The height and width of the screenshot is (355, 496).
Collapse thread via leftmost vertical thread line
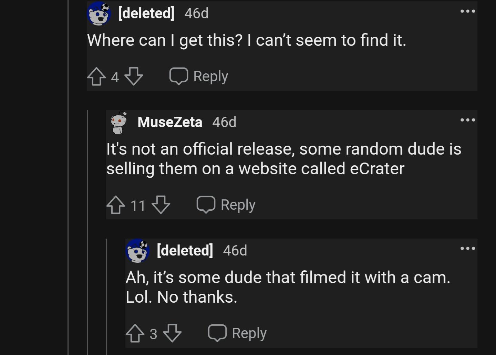coord(68,172)
